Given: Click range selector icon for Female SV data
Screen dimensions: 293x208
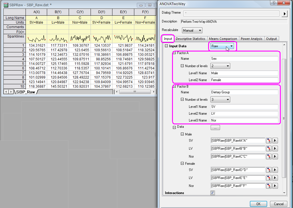Looking at the screenshot, I should (269, 170).
